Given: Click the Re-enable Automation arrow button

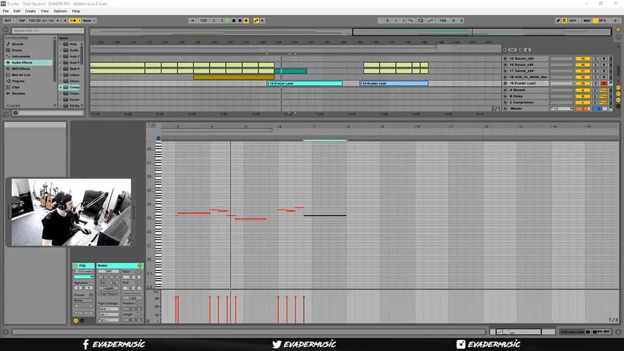Looking at the screenshot, I should coord(262,21).
